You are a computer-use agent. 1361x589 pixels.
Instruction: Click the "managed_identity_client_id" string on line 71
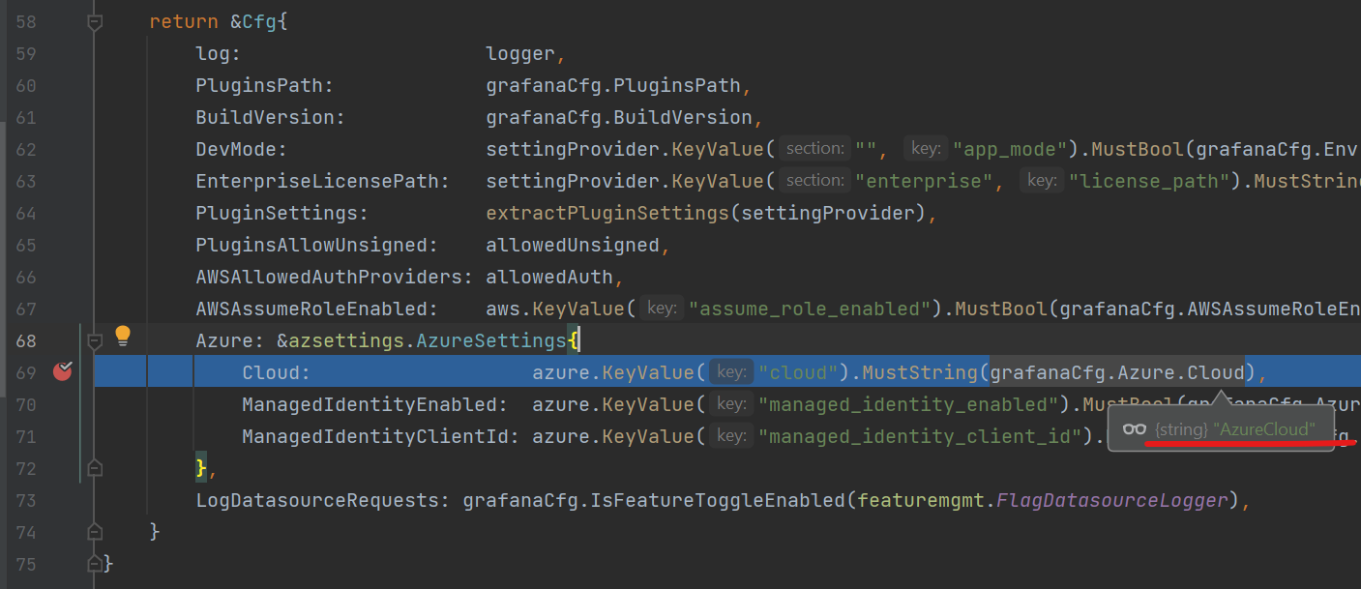pyautogui.click(x=918, y=435)
